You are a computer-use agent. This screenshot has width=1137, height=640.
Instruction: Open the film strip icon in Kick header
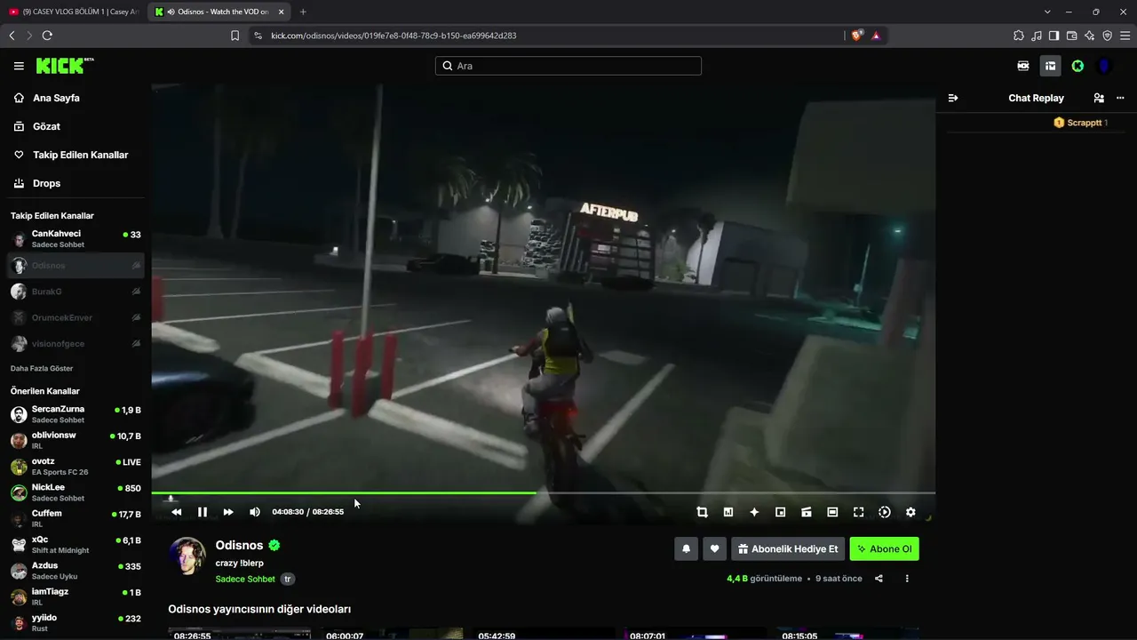[1023, 66]
